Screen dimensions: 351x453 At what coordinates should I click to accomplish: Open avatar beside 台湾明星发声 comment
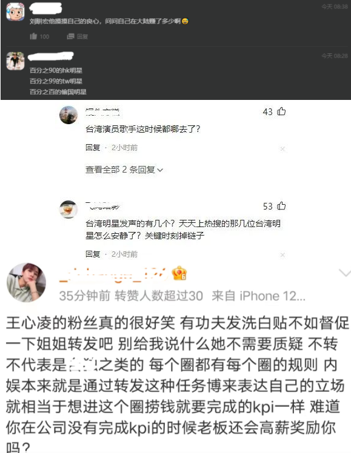tap(69, 209)
